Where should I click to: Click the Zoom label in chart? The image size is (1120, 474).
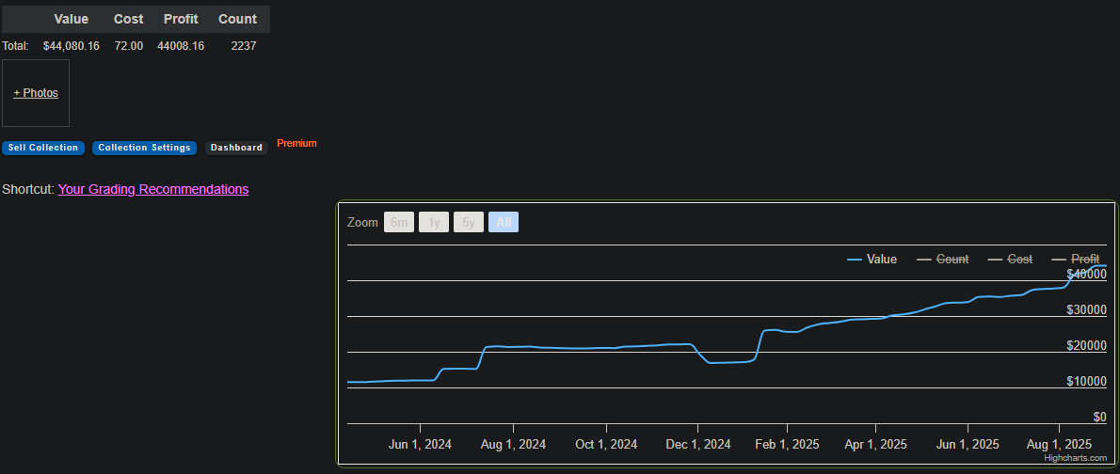pyautogui.click(x=362, y=222)
